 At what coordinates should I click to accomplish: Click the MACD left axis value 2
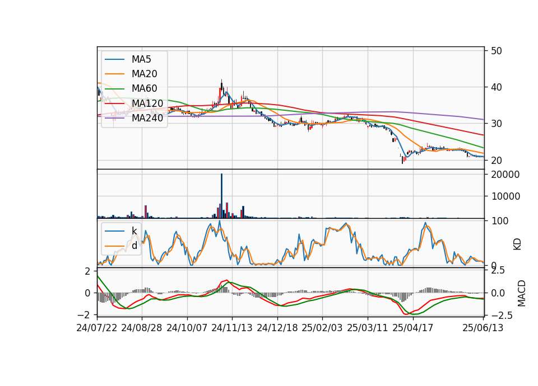[87, 271]
